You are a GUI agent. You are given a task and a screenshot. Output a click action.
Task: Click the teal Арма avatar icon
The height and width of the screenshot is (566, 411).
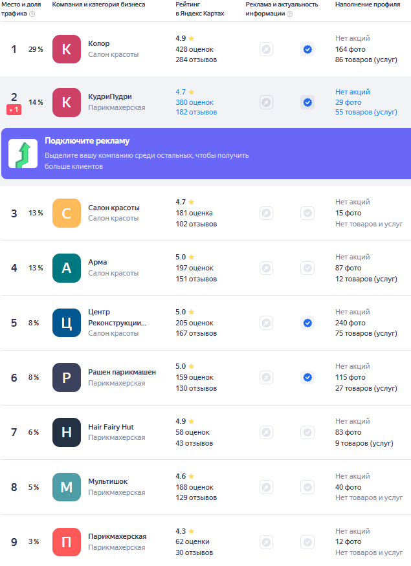point(66,268)
